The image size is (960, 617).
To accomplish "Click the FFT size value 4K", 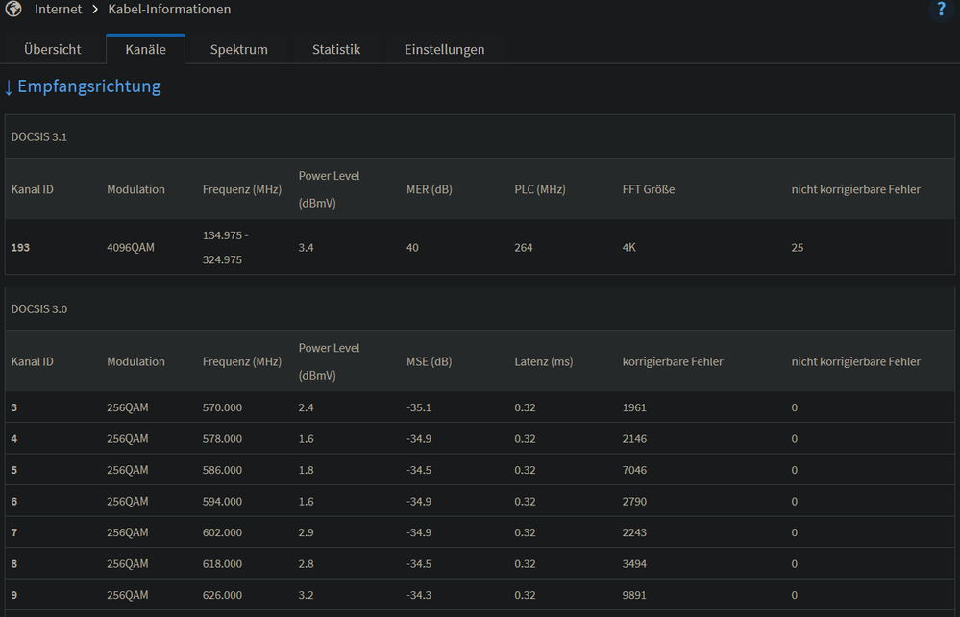I will [x=629, y=247].
